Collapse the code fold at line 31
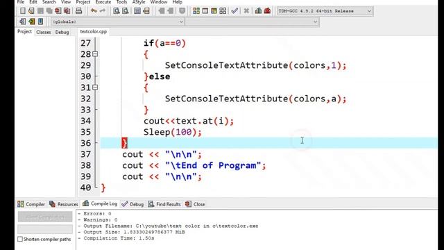Screen dimensions: 444x250 pyautogui.click(x=95, y=87)
